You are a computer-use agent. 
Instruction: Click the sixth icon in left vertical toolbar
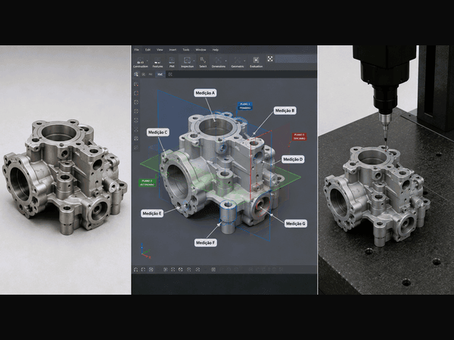(x=136, y=129)
